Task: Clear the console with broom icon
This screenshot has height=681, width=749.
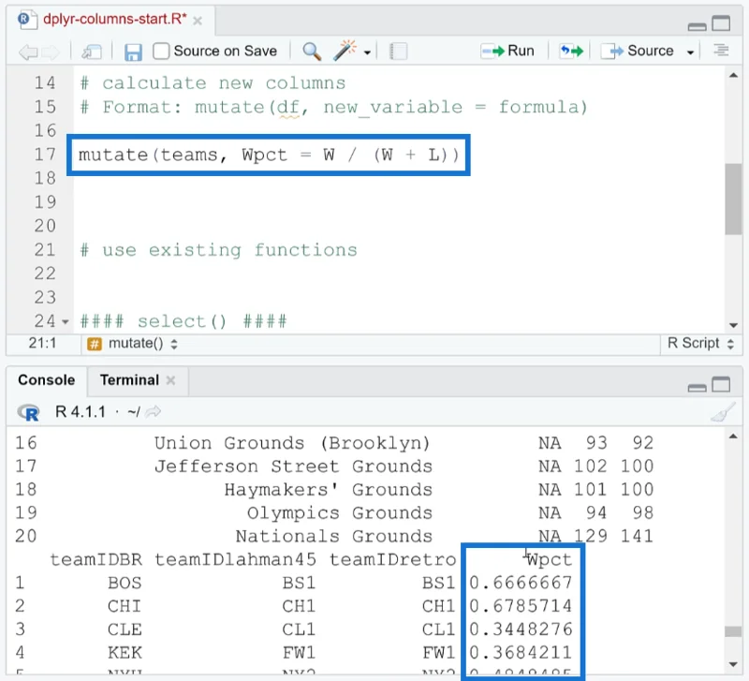Action: 723,412
